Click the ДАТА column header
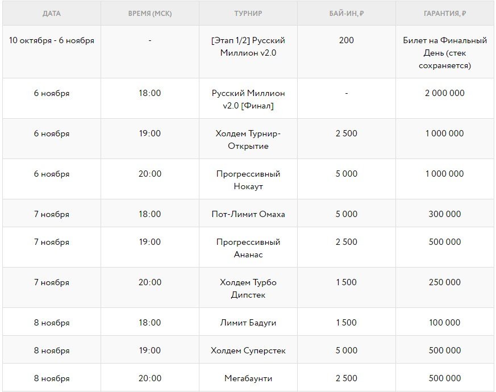Image resolution: width=496 pixels, height=392 pixels. point(51,13)
